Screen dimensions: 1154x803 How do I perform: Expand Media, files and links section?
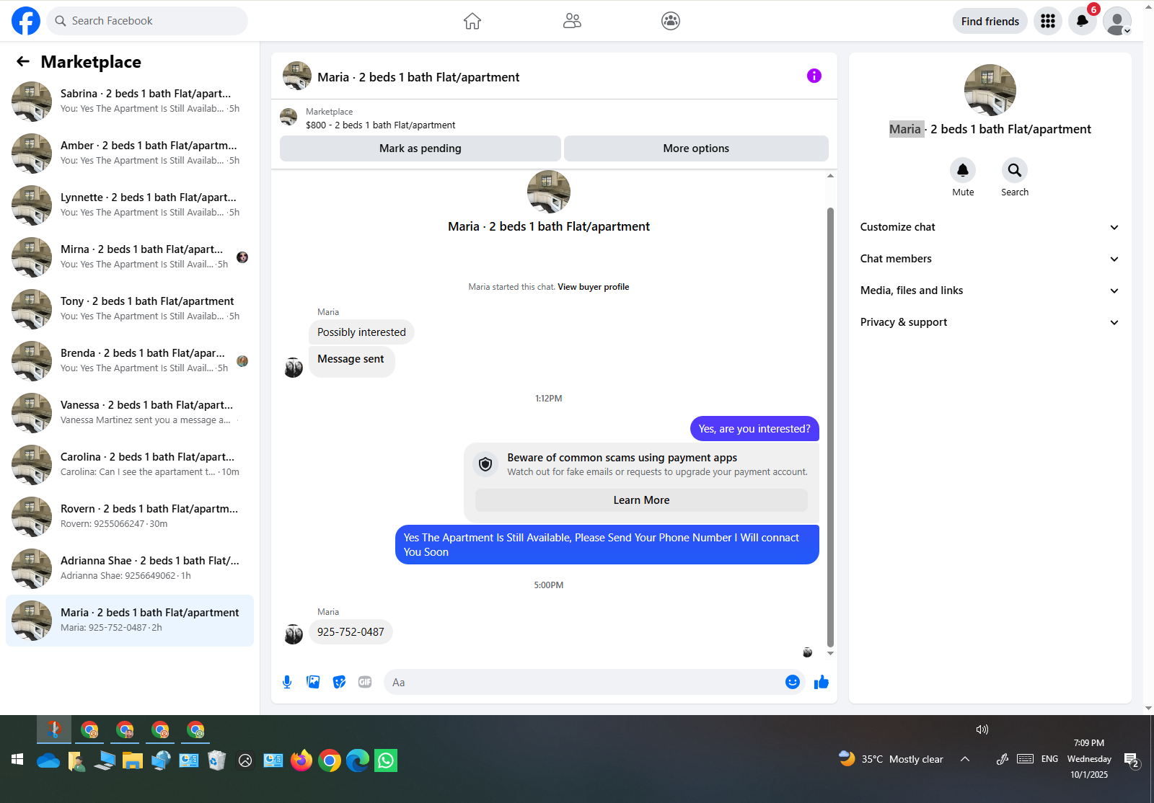[x=990, y=290]
